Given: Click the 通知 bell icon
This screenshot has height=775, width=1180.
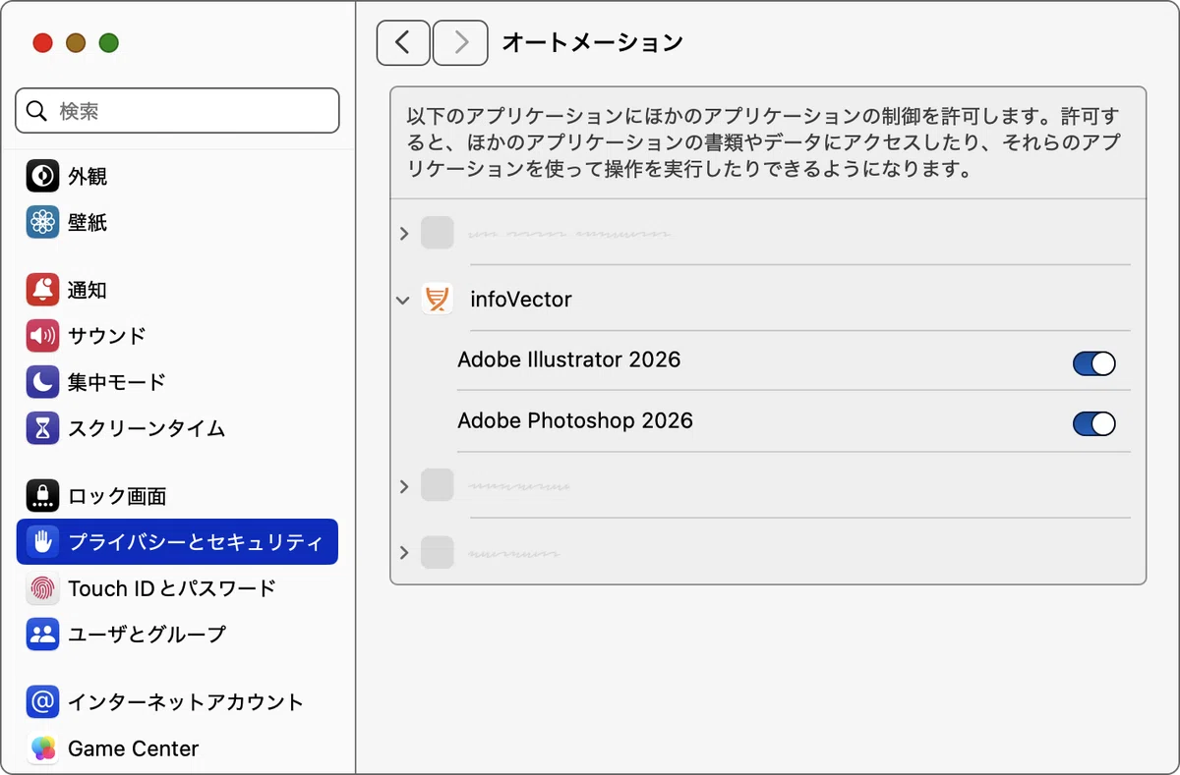Looking at the screenshot, I should (42, 290).
